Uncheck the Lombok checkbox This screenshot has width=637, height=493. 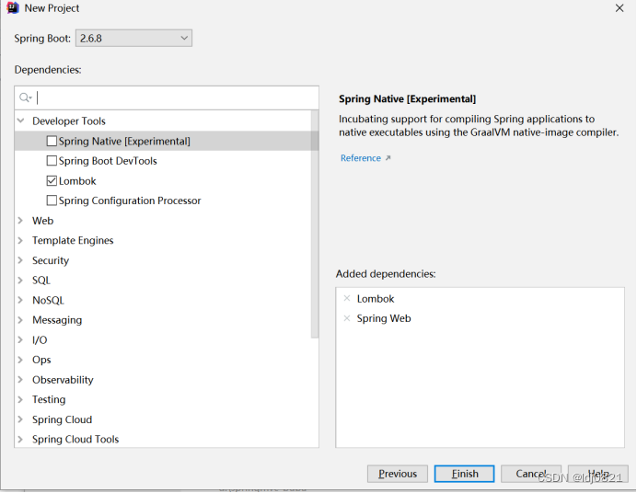tap(52, 180)
